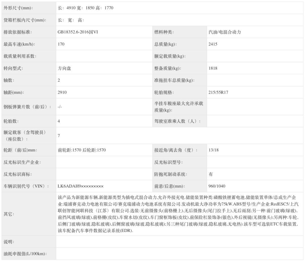This screenshot has width=305, height=261.
Task: Select the wheelbase value 2910
Action: [x=62, y=92]
